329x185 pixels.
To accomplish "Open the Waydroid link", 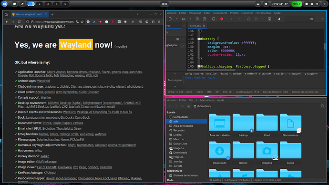I will click(43, 81).
